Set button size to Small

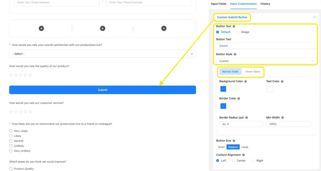(221, 147)
